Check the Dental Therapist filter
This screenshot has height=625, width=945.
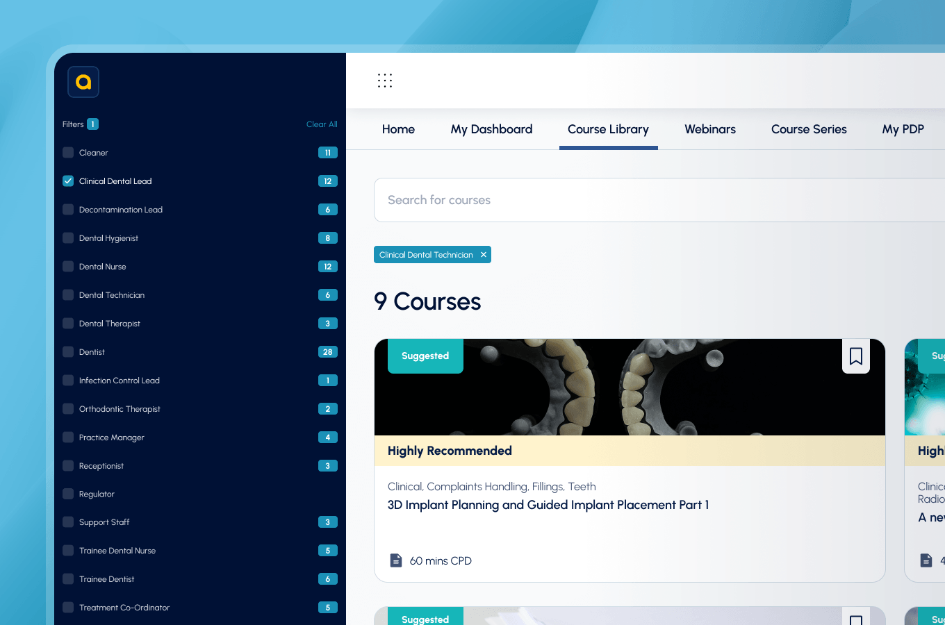click(68, 324)
